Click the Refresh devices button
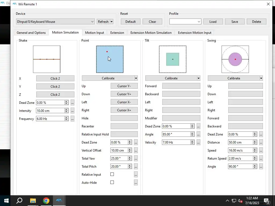 click(x=103, y=22)
